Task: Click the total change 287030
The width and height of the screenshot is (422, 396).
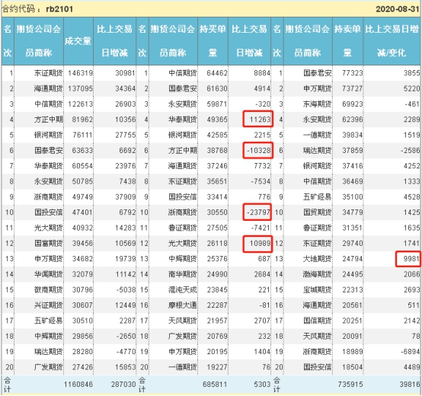Action: 123,385
